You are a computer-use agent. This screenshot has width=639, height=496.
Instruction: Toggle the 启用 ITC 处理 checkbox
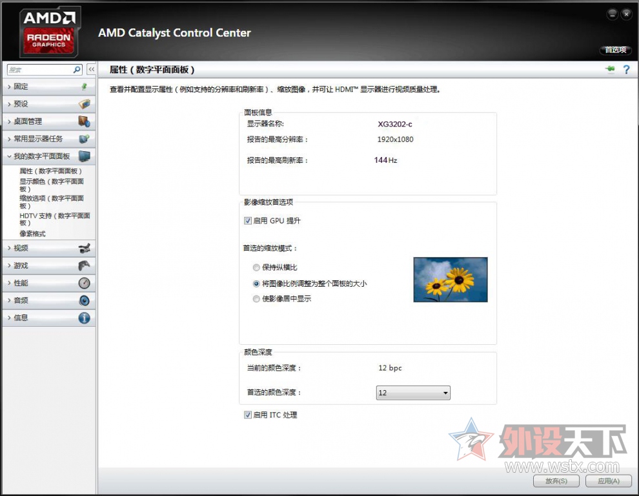[247, 415]
